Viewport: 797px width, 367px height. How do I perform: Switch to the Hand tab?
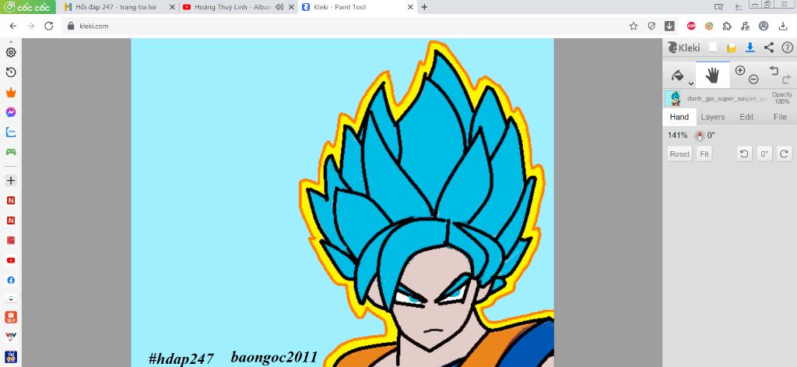pyautogui.click(x=679, y=117)
